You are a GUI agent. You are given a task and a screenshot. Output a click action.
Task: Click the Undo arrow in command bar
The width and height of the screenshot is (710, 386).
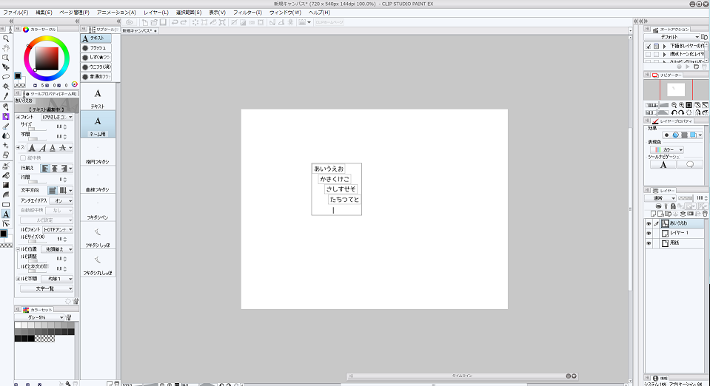pos(174,22)
